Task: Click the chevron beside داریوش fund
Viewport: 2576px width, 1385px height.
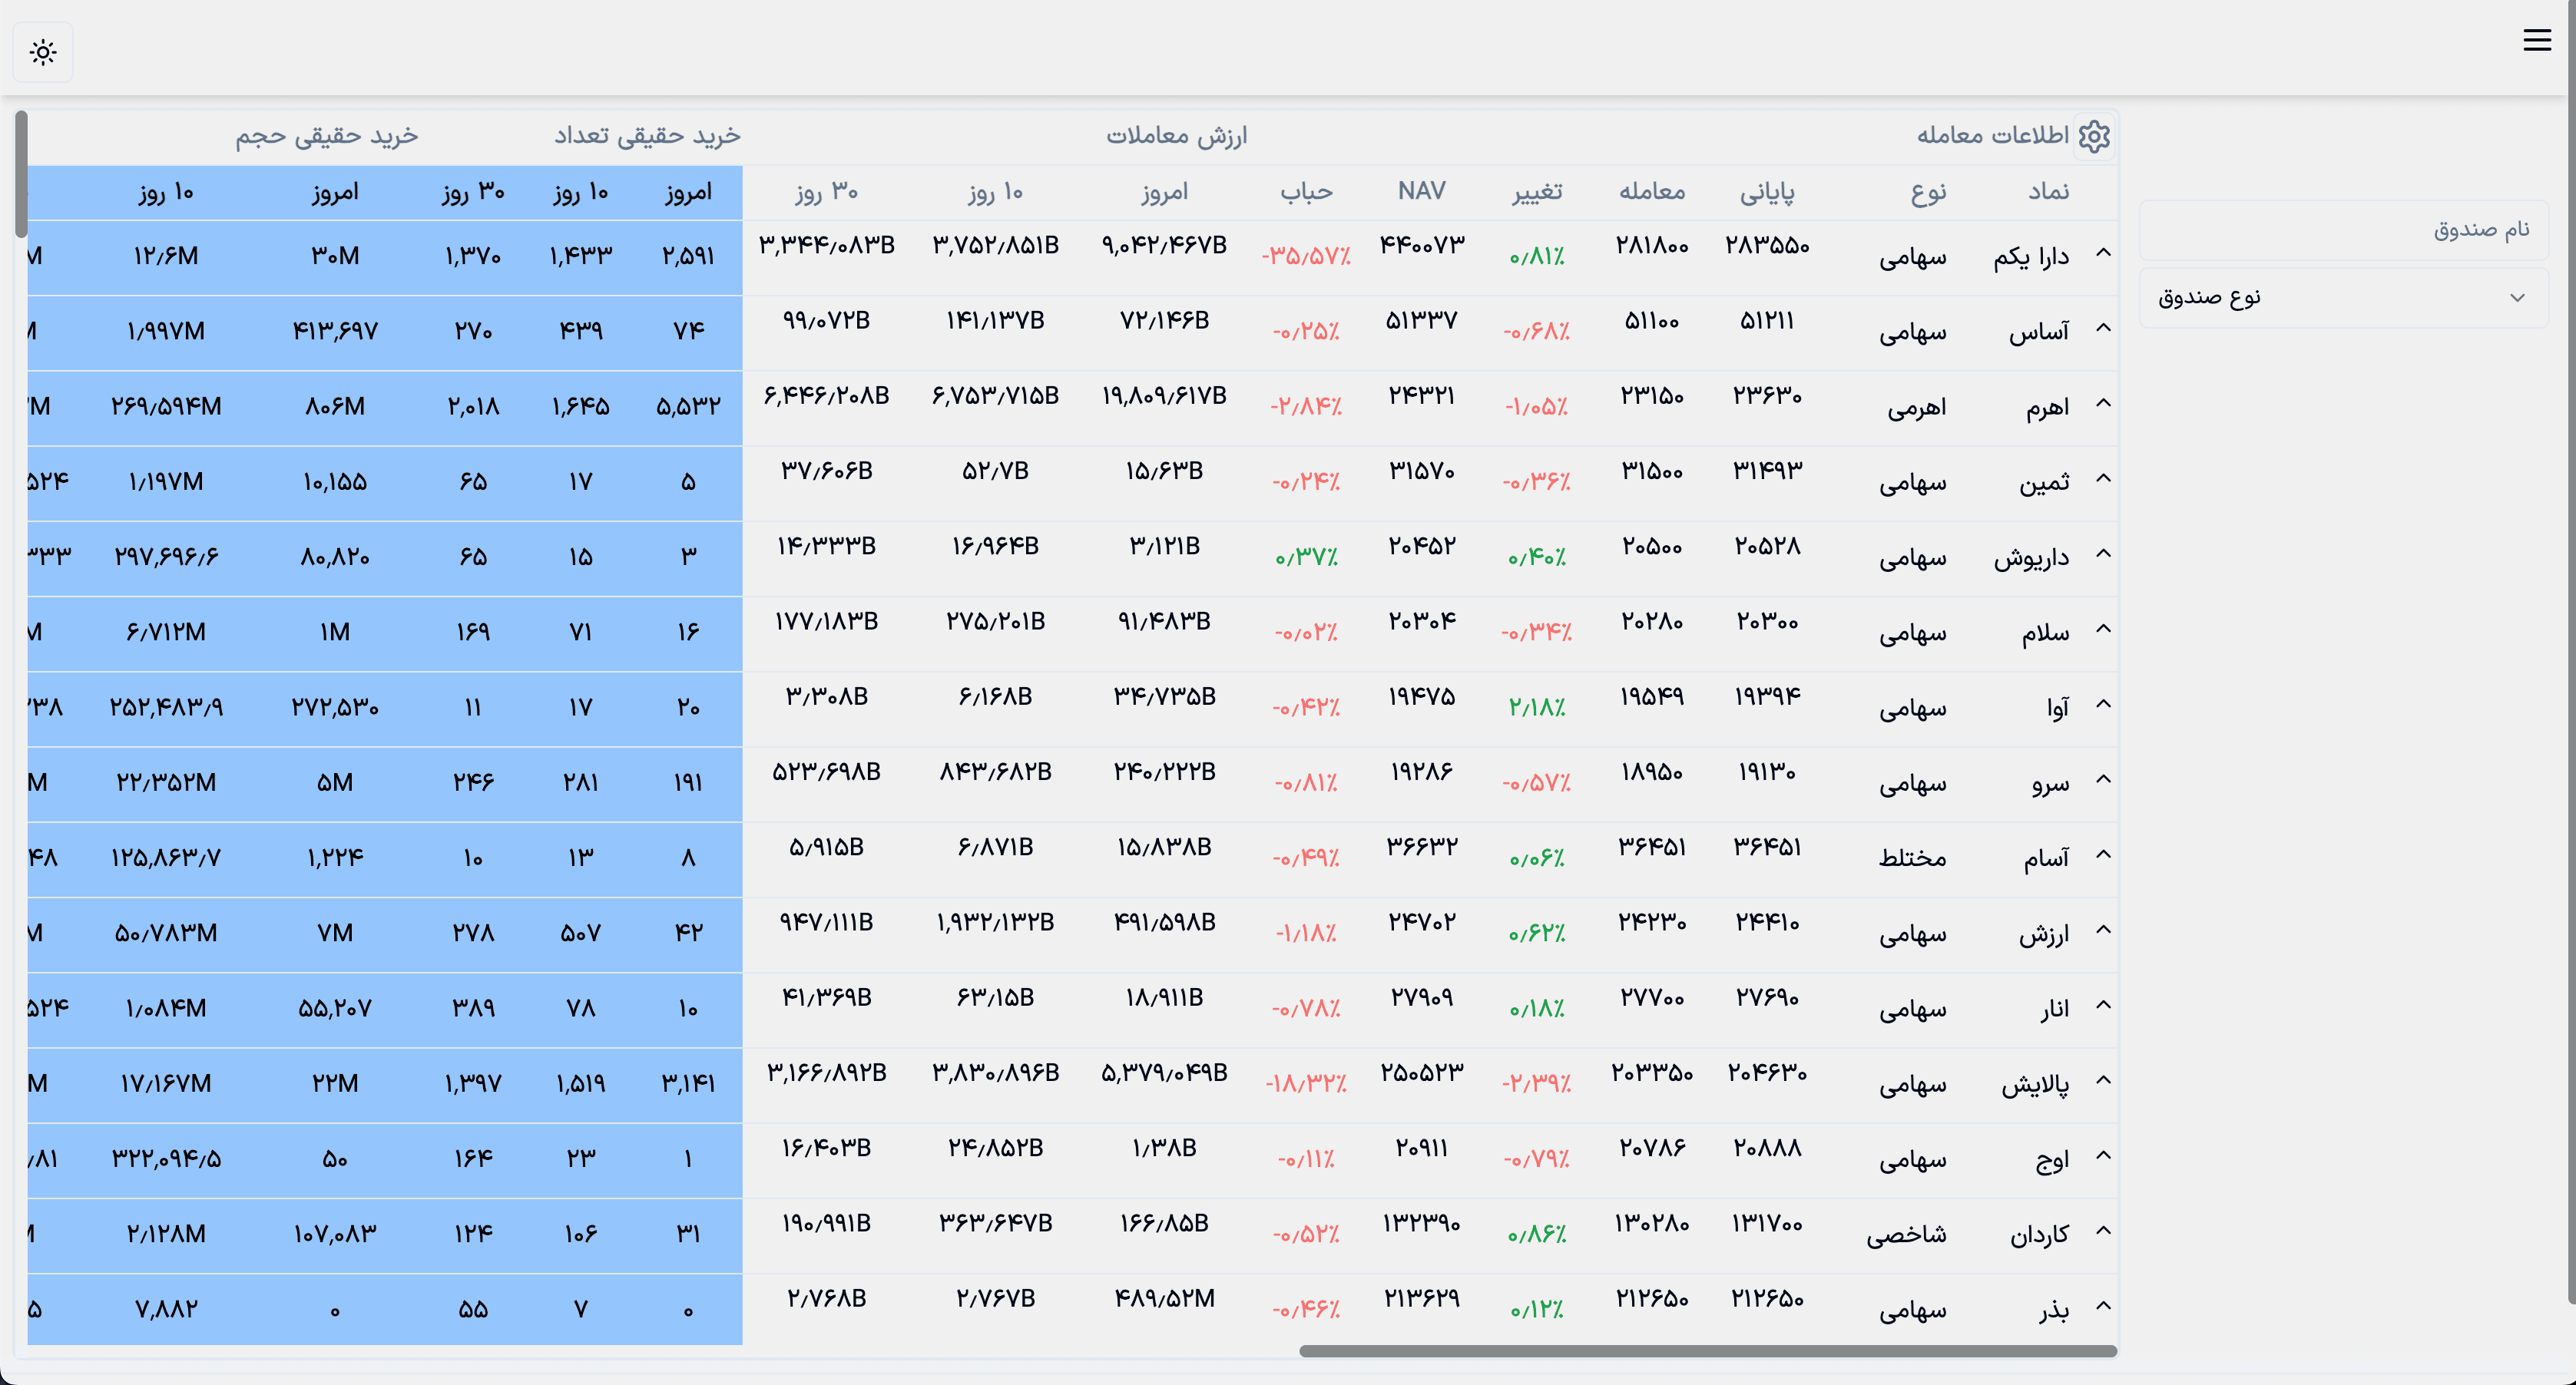Action: (2103, 554)
